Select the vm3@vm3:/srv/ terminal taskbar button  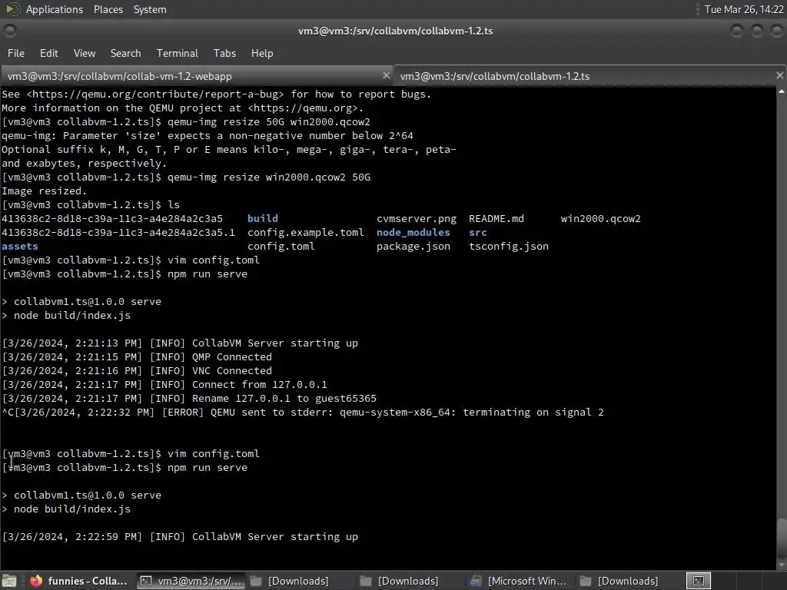coord(191,581)
